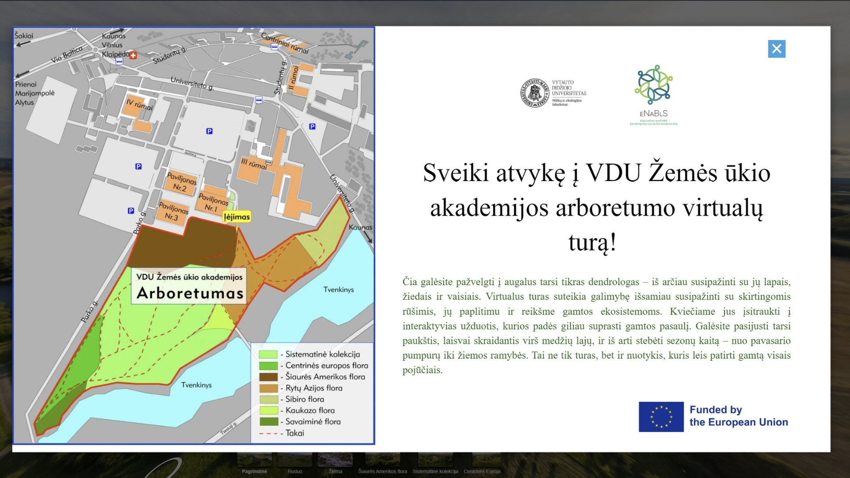Click the Vytauto Didžiojo universitetas seal logo
Viewport: 850px width, 478px height.
tap(534, 93)
